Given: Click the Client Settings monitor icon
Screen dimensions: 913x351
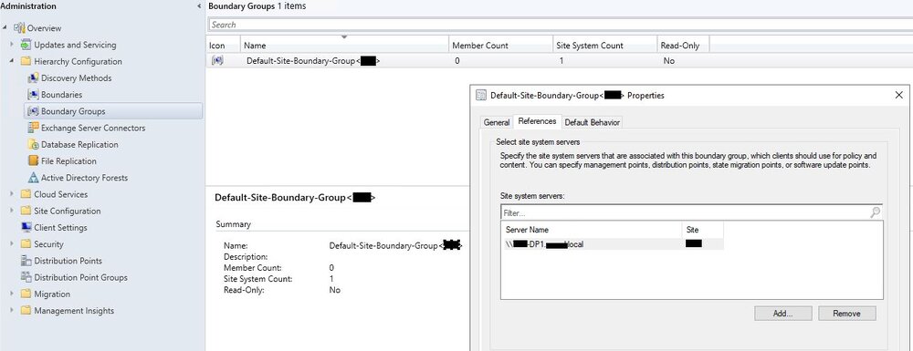Looking at the screenshot, I should click(26, 227).
